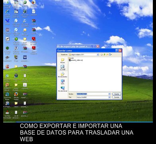Open Mis sitios de red in places bar
The image size is (156, 144).
(62, 89)
